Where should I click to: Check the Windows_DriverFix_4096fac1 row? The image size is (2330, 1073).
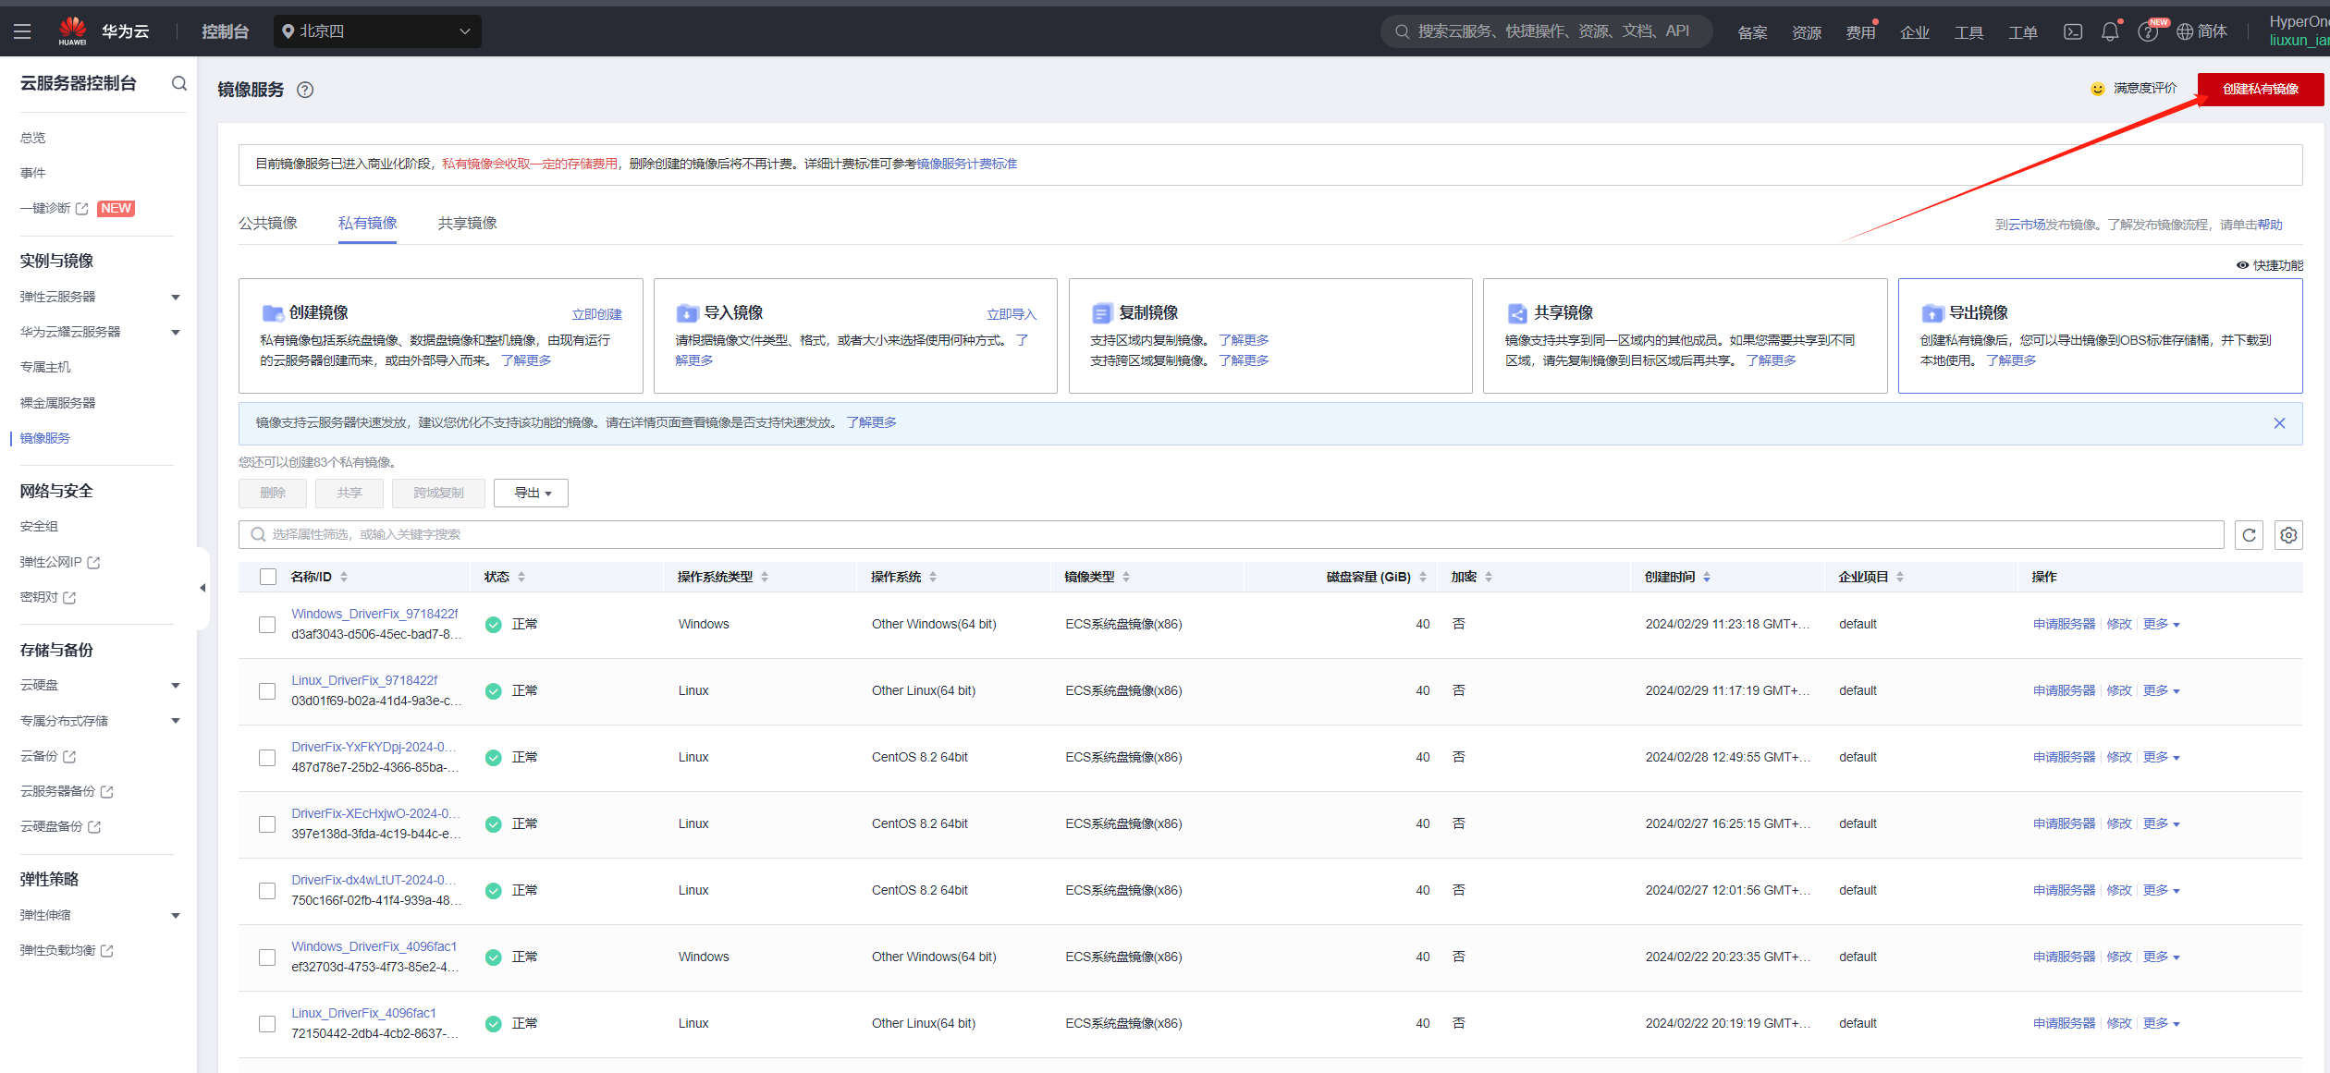267,957
